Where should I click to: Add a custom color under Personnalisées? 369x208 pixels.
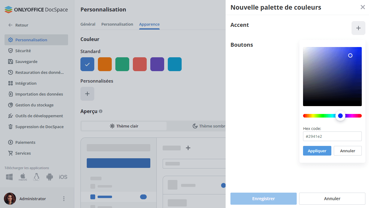(87, 94)
